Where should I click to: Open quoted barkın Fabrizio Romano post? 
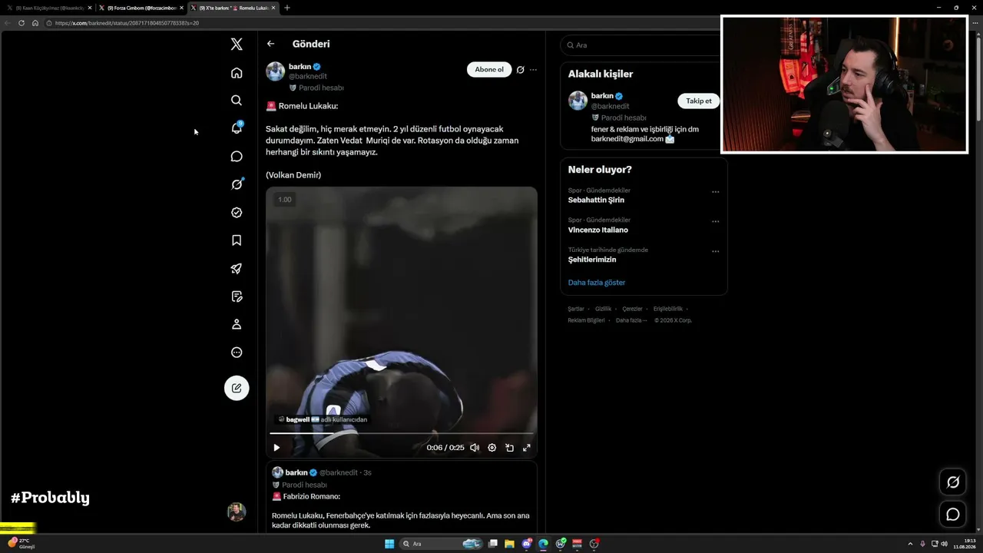point(402,497)
